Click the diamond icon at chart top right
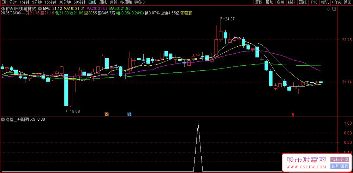353x173 pixels. (328, 9)
